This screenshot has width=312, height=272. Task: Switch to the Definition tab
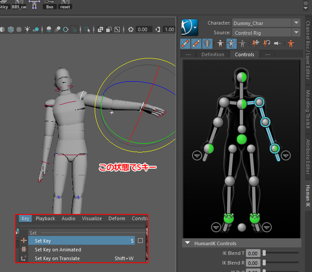[212, 54]
